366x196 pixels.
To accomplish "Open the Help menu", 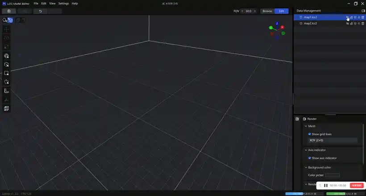I will tap(75, 4).
